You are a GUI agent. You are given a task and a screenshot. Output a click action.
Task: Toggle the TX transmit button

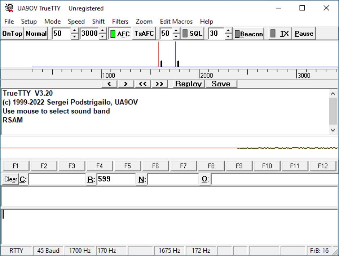[x=280, y=33]
